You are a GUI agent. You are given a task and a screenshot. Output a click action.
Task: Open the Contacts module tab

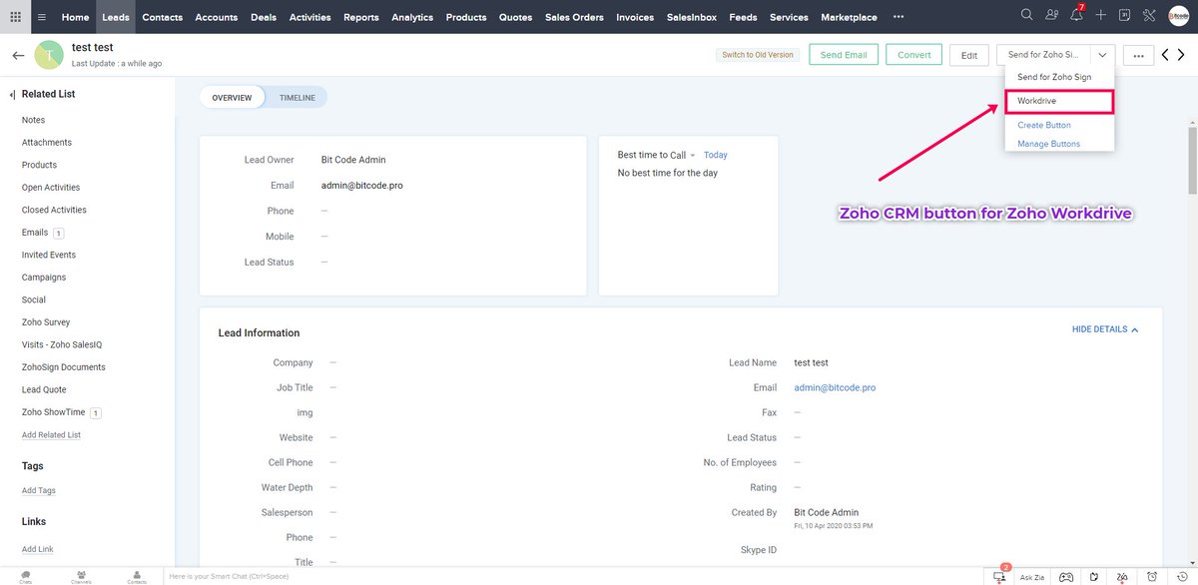(162, 17)
